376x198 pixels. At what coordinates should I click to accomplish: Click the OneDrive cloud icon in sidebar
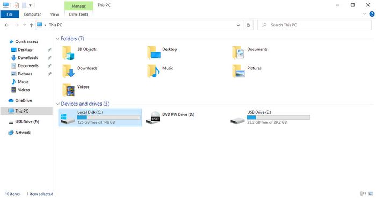pyautogui.click(x=11, y=100)
